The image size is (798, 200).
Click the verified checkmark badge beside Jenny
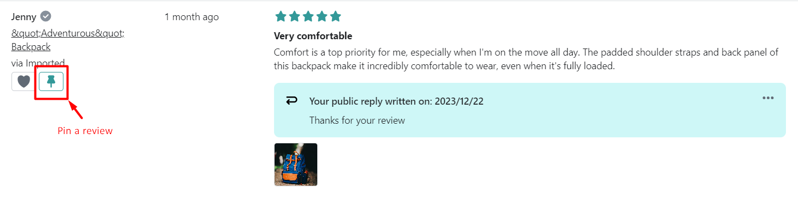tap(46, 16)
